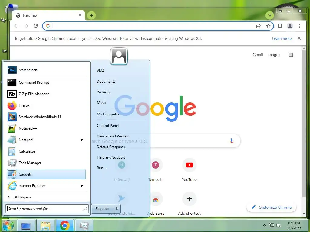Go back in Chrome
This screenshot has width=310, height=232.
point(16,26)
